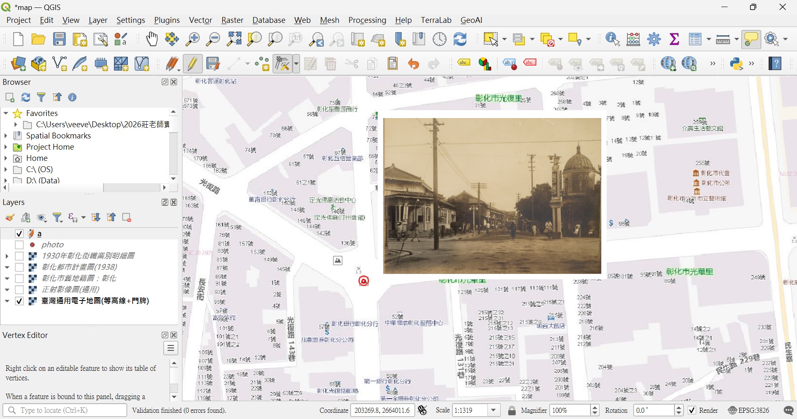Image resolution: width=797 pixels, height=419 pixels.
Task: Select the Identify Features tool
Action: (x=613, y=39)
